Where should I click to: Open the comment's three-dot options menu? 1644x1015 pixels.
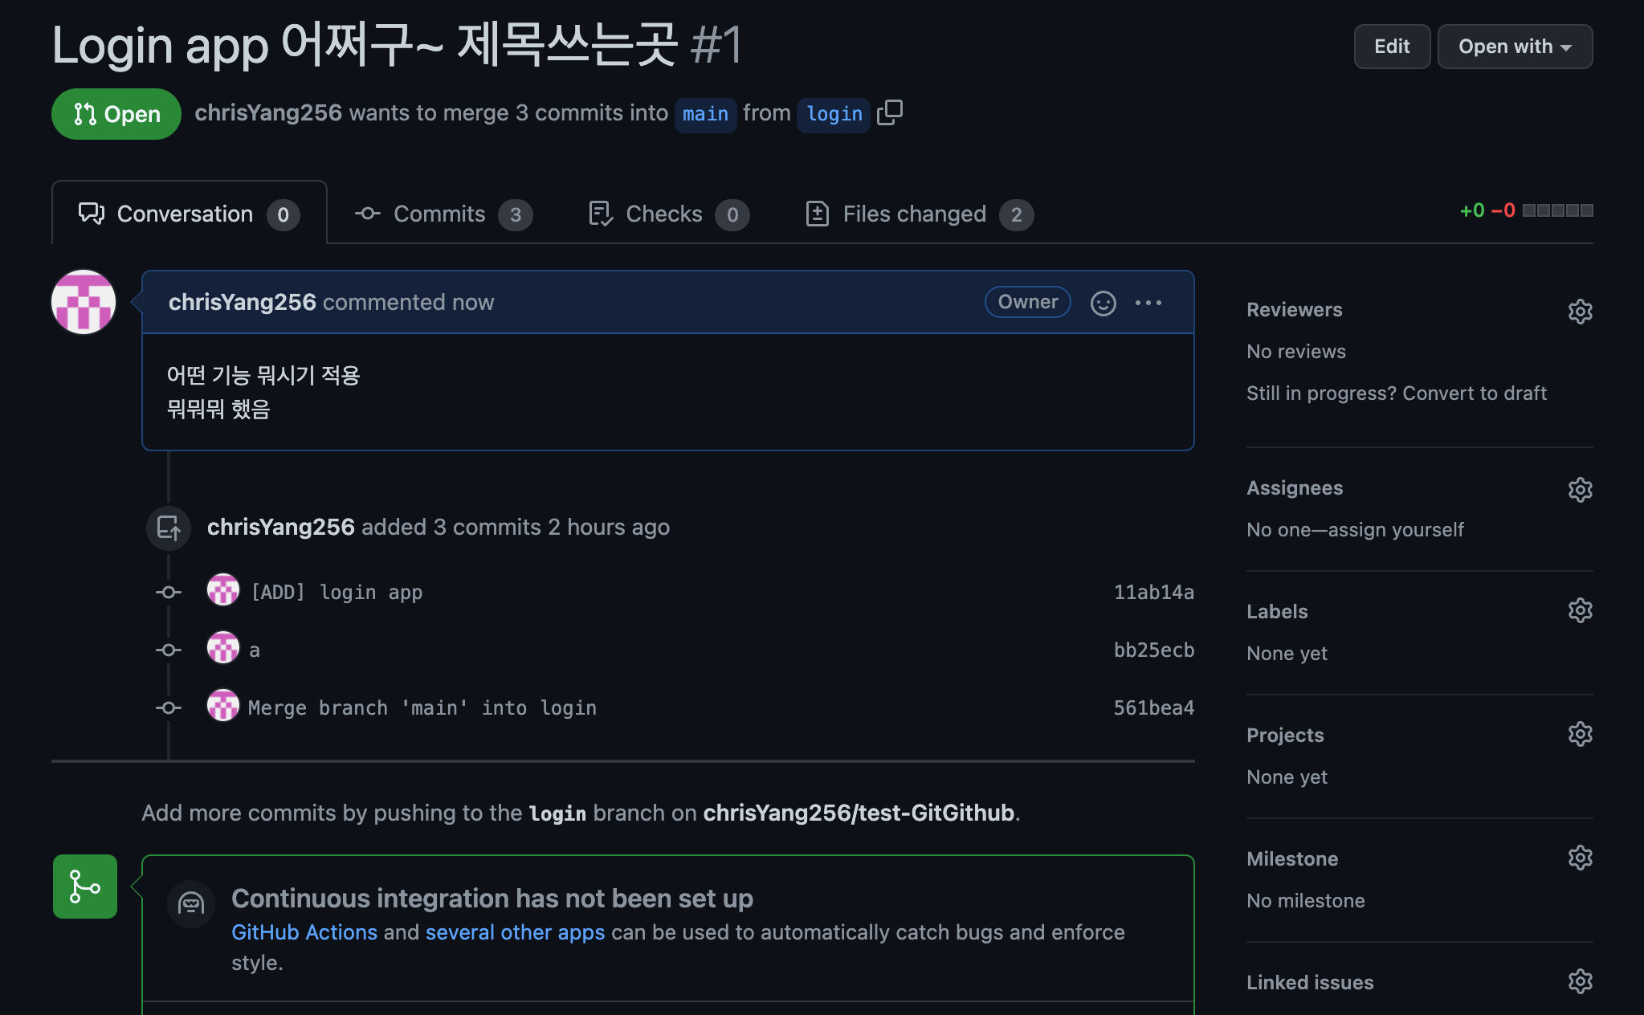[1148, 303]
